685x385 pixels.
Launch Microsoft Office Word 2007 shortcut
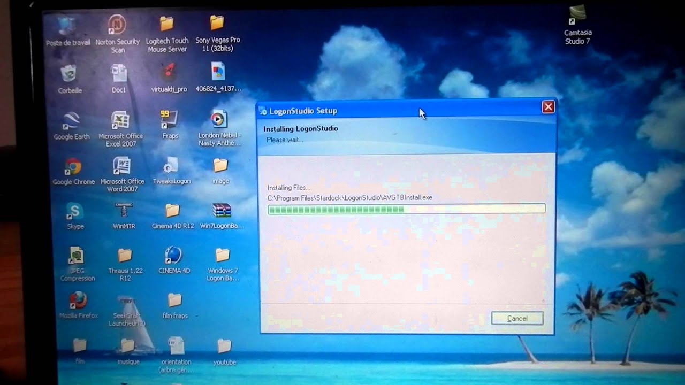tap(122, 166)
